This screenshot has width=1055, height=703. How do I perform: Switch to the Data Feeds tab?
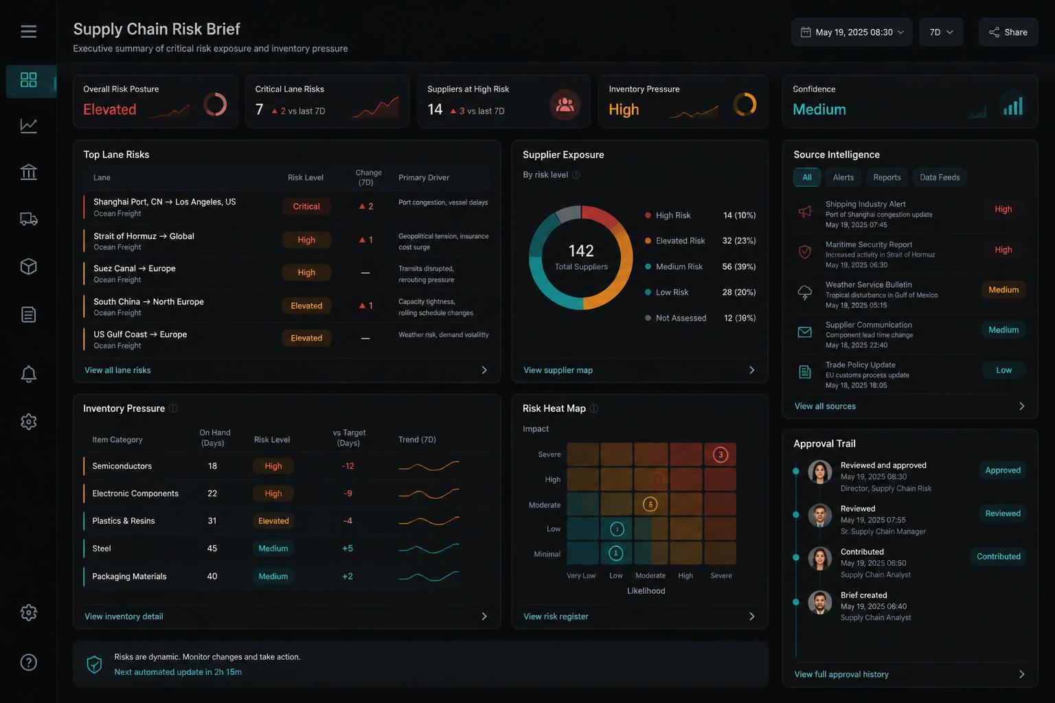[940, 177]
